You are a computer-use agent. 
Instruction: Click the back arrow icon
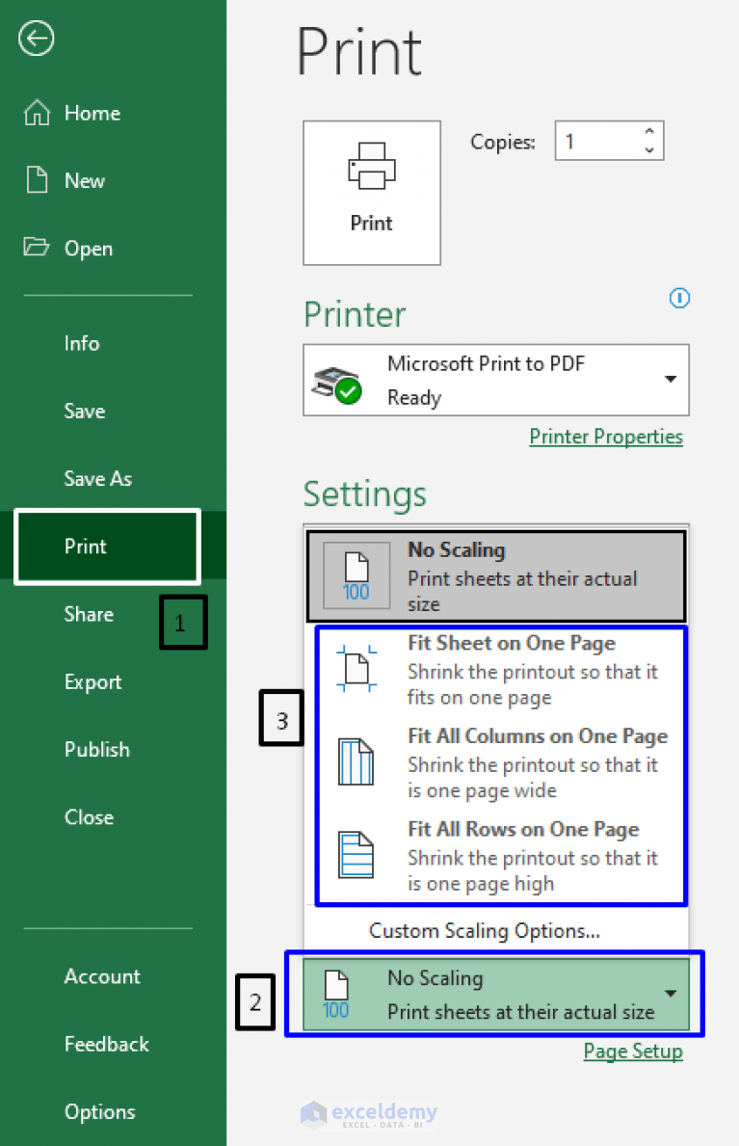tap(36, 38)
